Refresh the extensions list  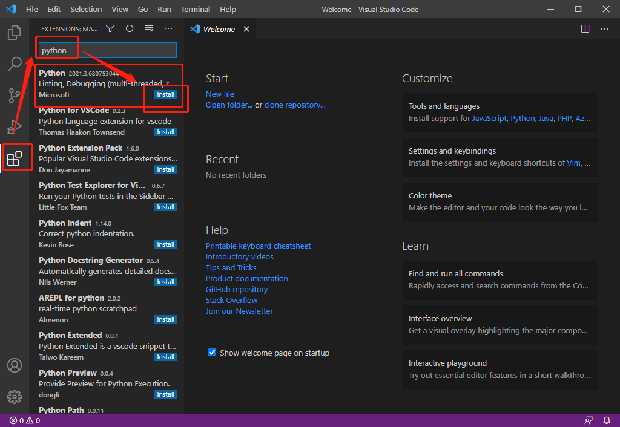(129, 28)
